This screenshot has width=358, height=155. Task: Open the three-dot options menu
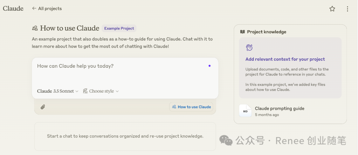pyautogui.click(x=347, y=9)
